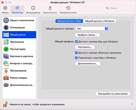The height and width of the screenshot is (110, 136).
Task: Click the Оптимизация gauge icon
Action: (x=6, y=28)
